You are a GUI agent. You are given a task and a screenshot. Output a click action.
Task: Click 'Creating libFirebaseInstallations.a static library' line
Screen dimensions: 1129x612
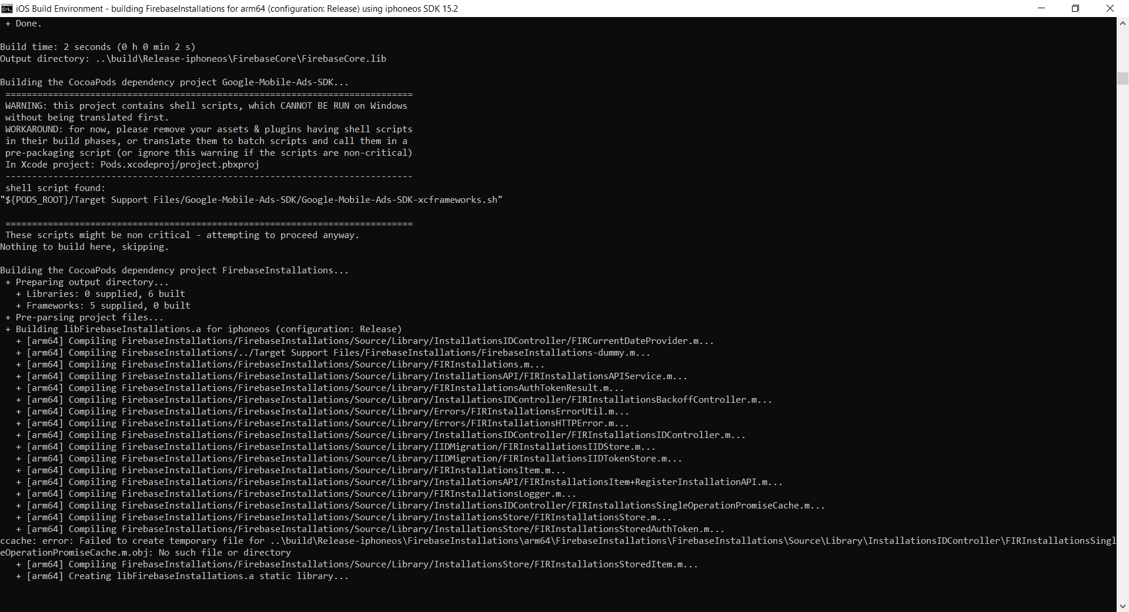click(x=182, y=576)
